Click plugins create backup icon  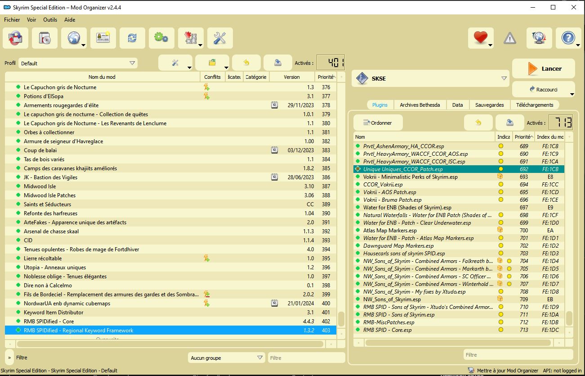(x=510, y=122)
